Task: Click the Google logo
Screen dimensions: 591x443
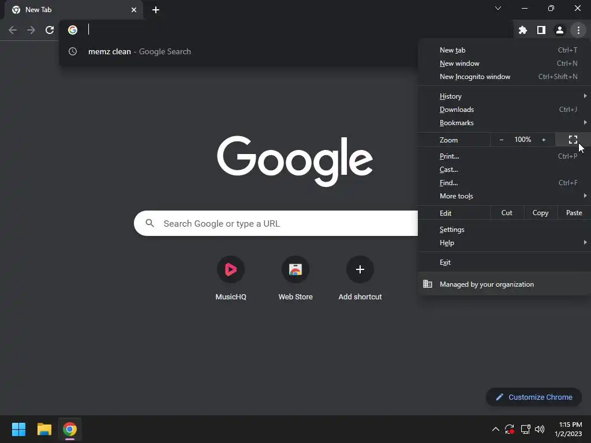Action: click(295, 161)
